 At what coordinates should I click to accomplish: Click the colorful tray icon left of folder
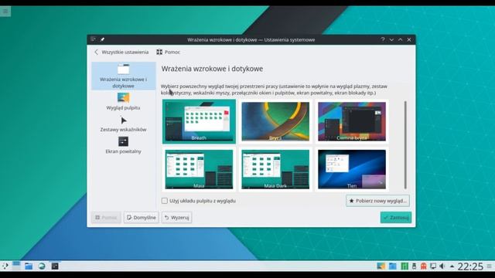tap(381, 266)
